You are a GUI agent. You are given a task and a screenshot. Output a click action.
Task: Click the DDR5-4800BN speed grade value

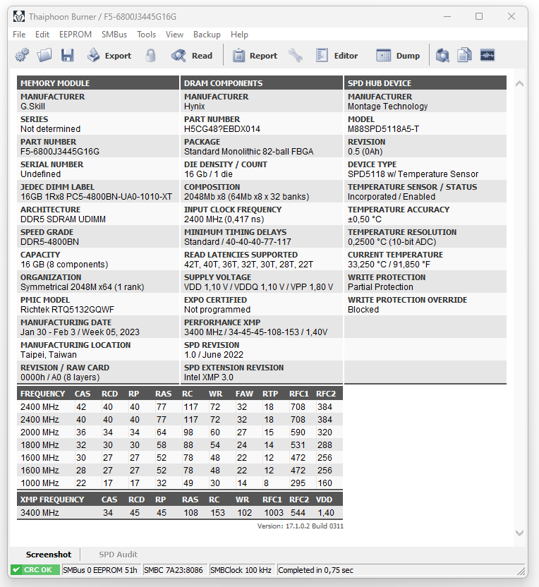(49, 242)
